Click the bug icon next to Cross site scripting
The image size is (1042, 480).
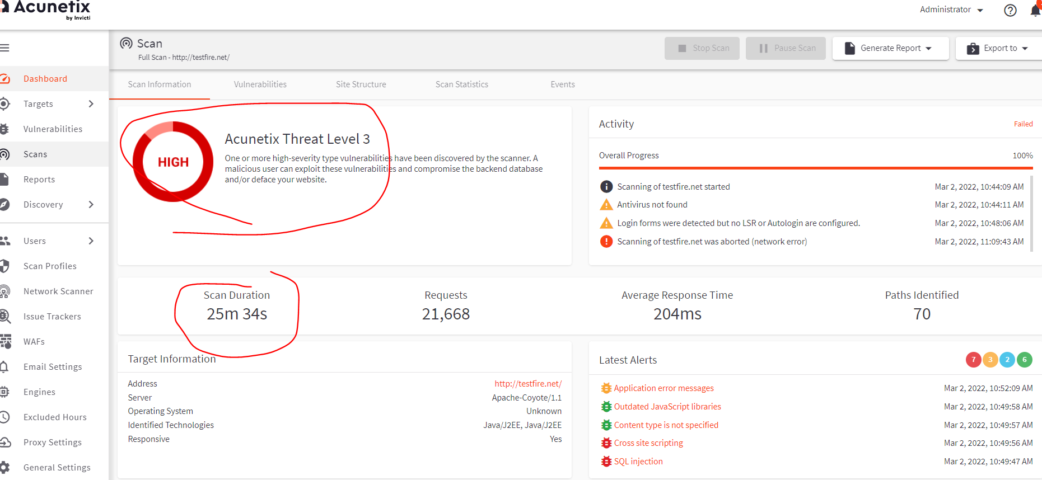point(606,443)
